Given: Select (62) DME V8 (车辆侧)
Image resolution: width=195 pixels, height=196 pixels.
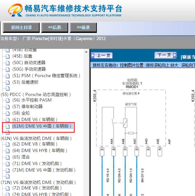Looking at the screenshot, I should [x=35, y=144].
